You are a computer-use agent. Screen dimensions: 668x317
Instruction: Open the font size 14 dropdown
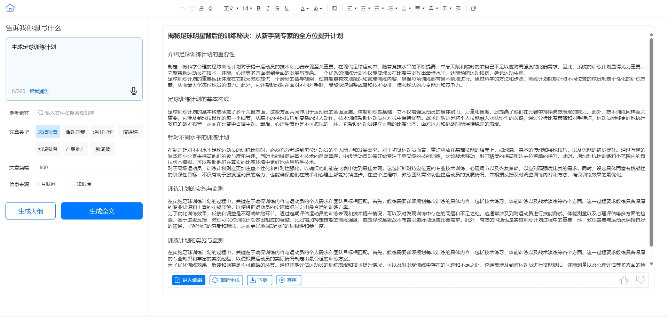[247, 8]
